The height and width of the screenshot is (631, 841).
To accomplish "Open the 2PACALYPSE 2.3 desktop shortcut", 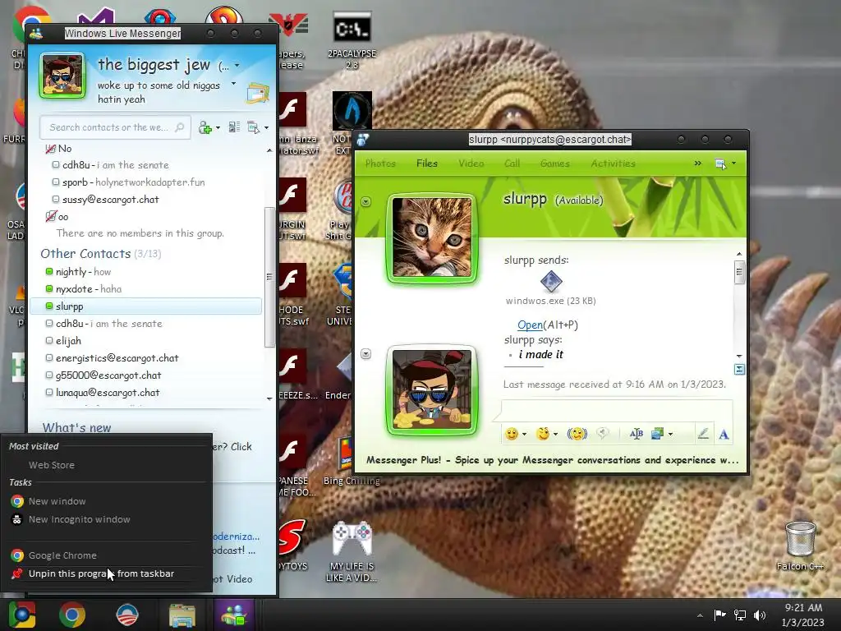I will (352, 40).
